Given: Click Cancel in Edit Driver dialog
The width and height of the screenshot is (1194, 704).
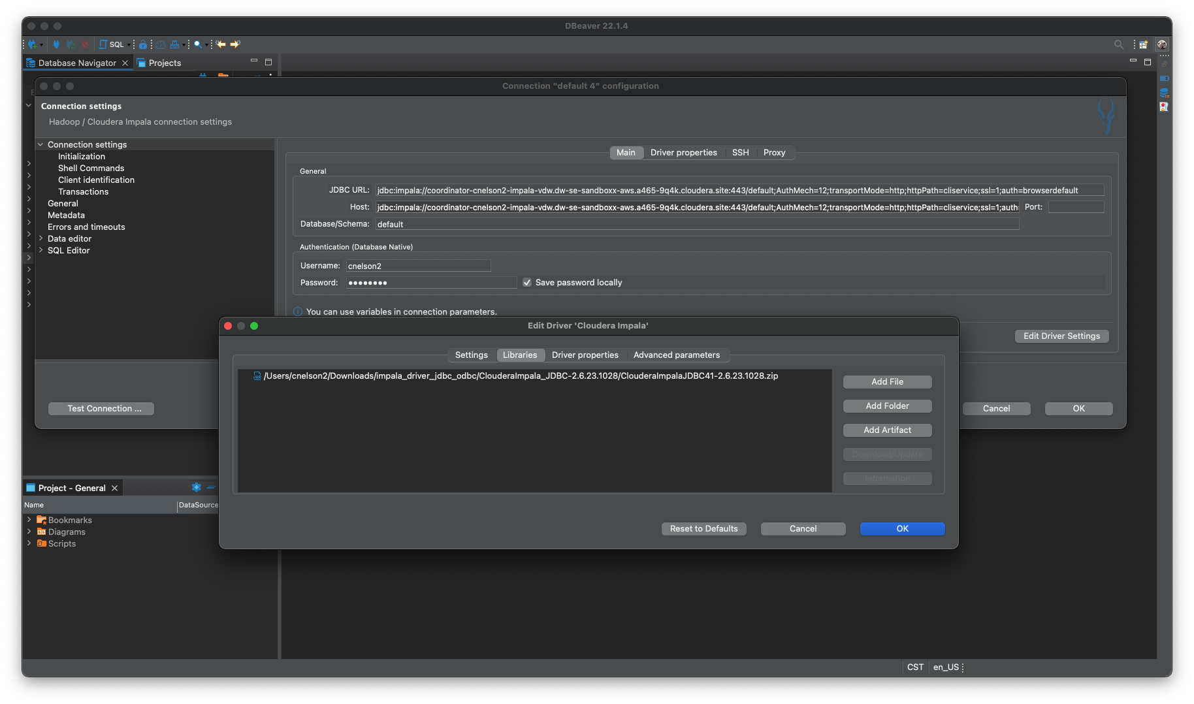Looking at the screenshot, I should click(803, 528).
